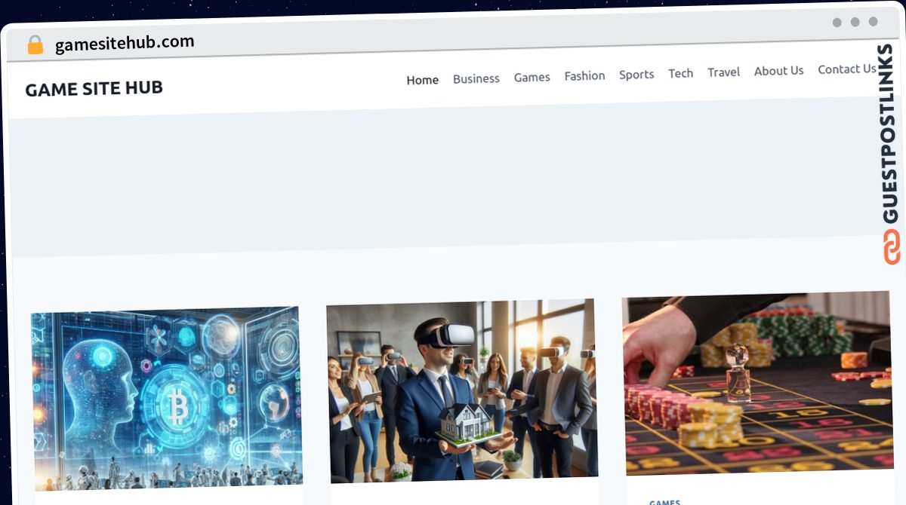Click the middle gray window dot
Image resolution: width=906 pixels, height=505 pixels.
pyautogui.click(x=855, y=22)
